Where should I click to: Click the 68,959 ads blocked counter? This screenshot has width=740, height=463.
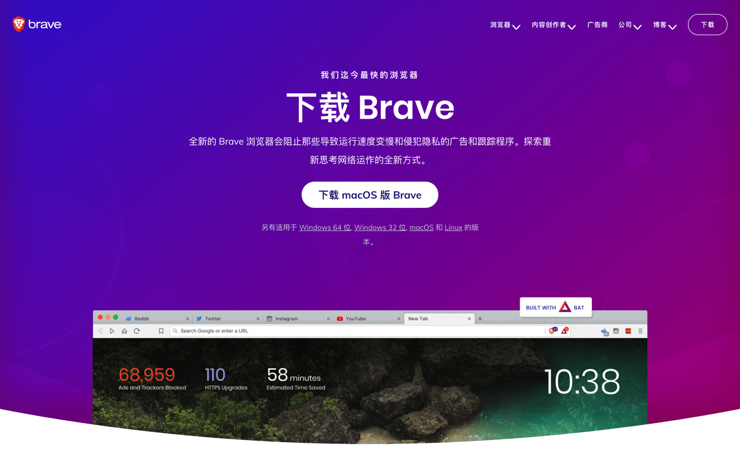152,379
